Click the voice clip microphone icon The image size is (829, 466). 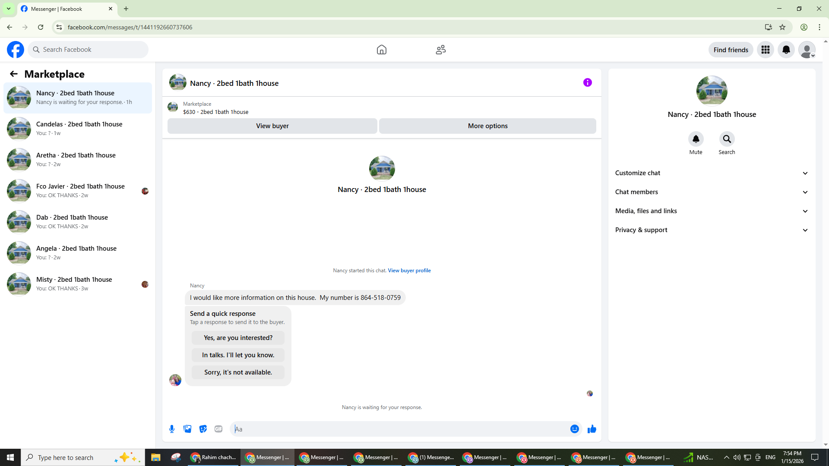pyautogui.click(x=172, y=429)
